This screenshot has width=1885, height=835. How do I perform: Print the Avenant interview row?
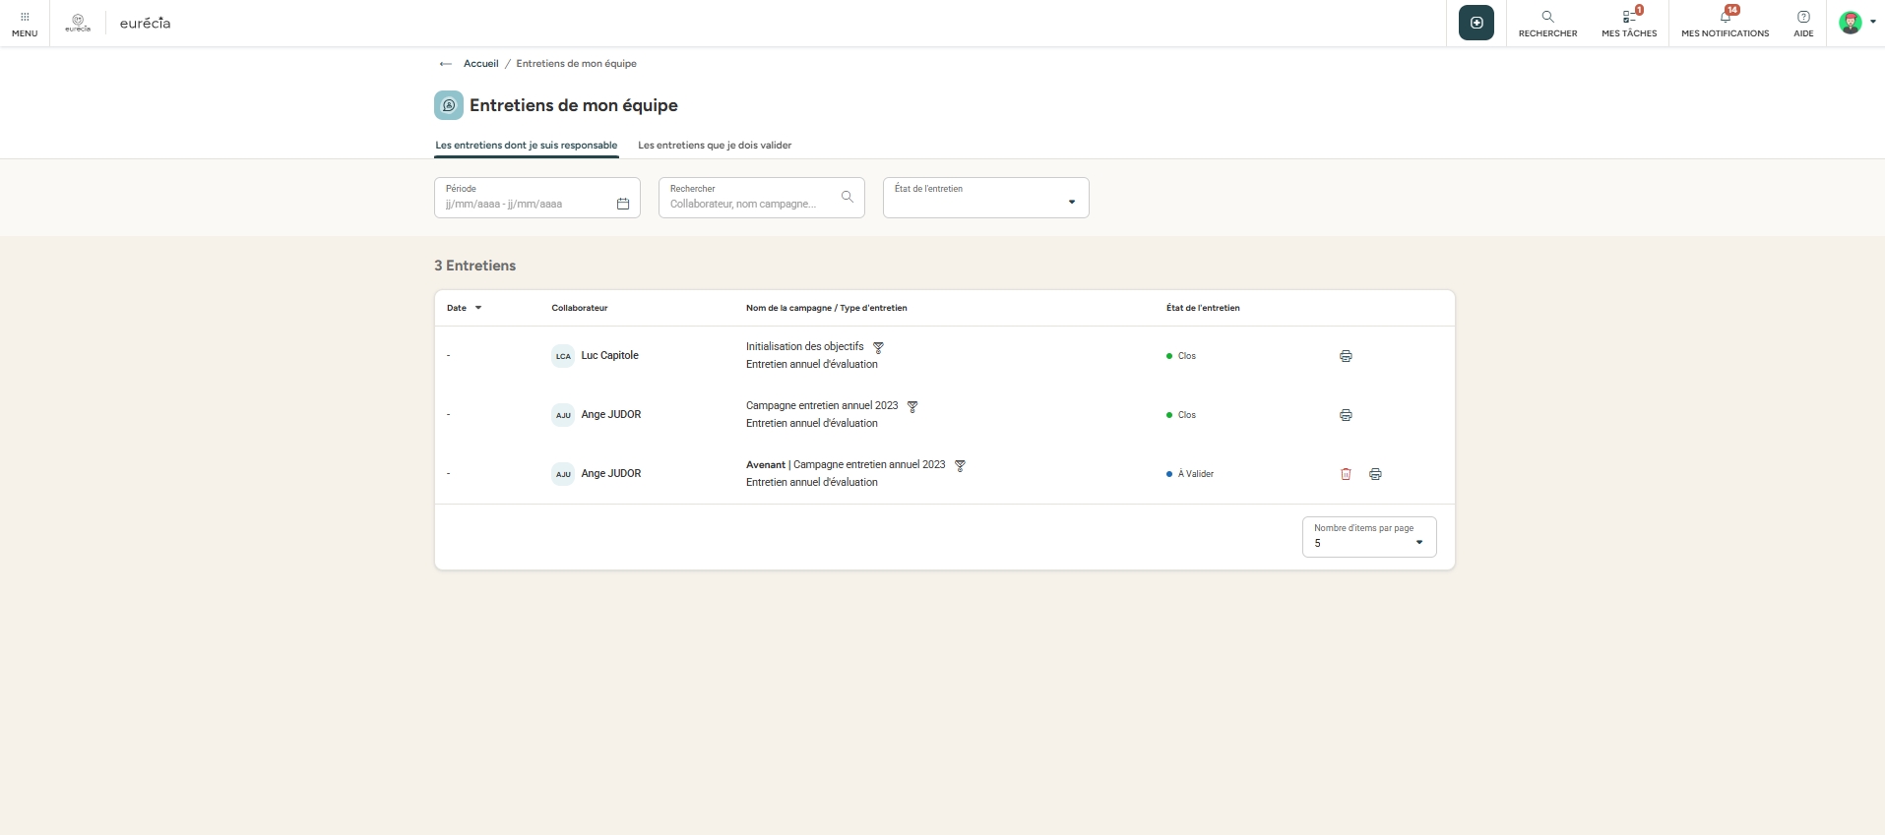click(x=1375, y=474)
